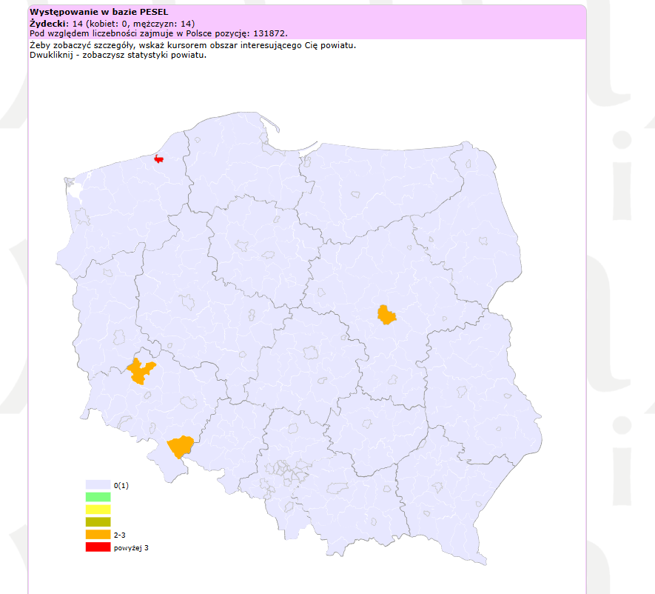Select the orange county in central-eastern Poland

[386, 315]
